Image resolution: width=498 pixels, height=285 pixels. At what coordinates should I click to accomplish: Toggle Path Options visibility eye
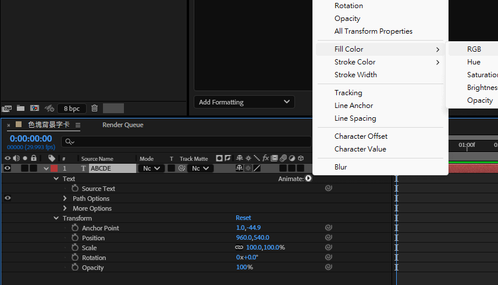(x=8, y=199)
